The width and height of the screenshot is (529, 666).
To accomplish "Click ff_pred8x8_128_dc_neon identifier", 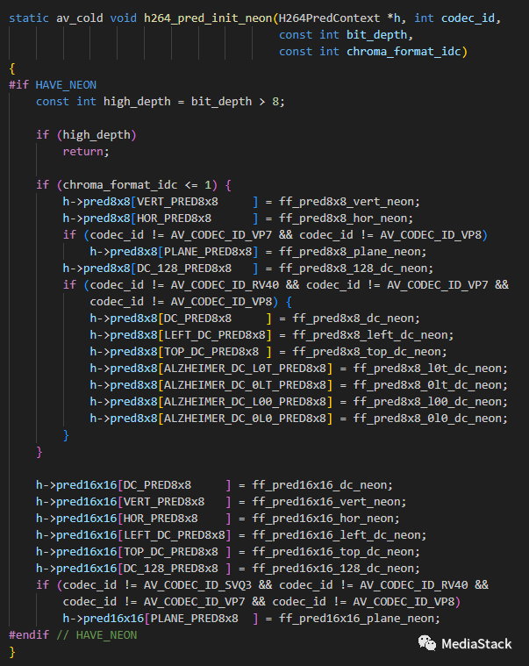I will pos(356,268).
